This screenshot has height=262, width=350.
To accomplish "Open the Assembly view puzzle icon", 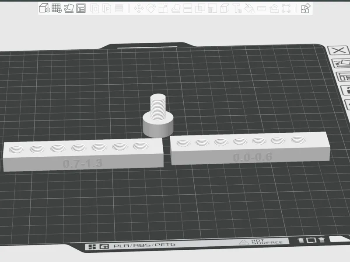I will tap(305, 8).
